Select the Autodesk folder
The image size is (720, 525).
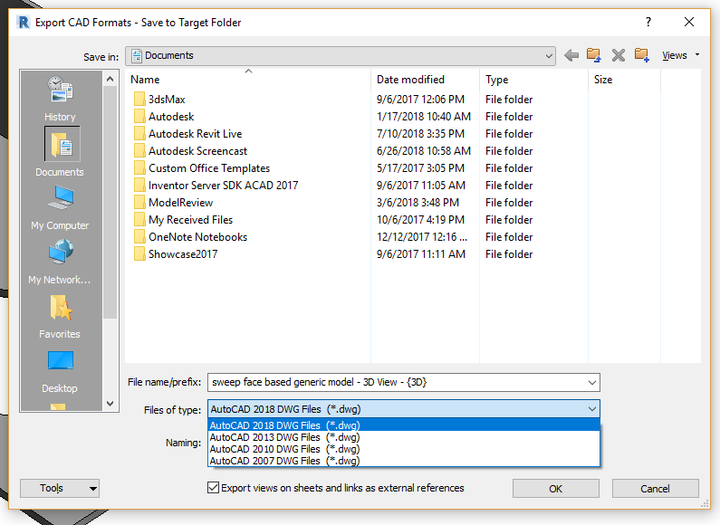(171, 117)
